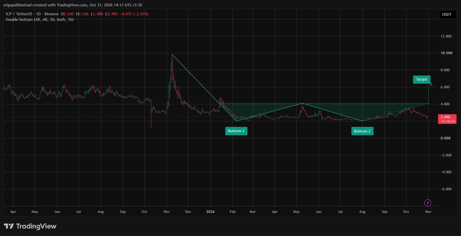Click the Dec label on time axis

pos(188,212)
